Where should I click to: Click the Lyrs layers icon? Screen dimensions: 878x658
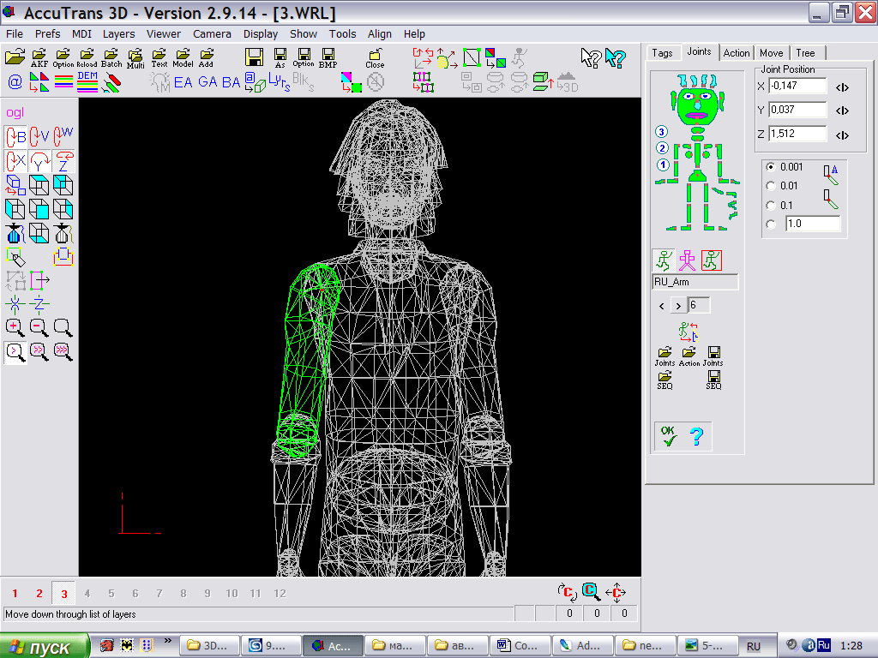click(x=279, y=82)
